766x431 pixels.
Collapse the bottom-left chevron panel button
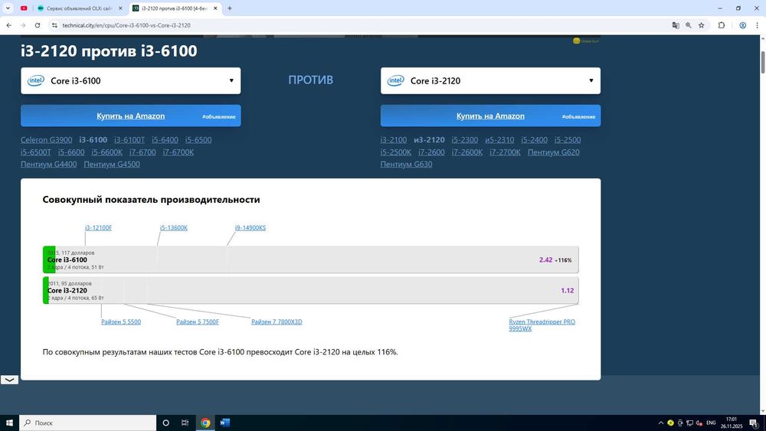9,380
